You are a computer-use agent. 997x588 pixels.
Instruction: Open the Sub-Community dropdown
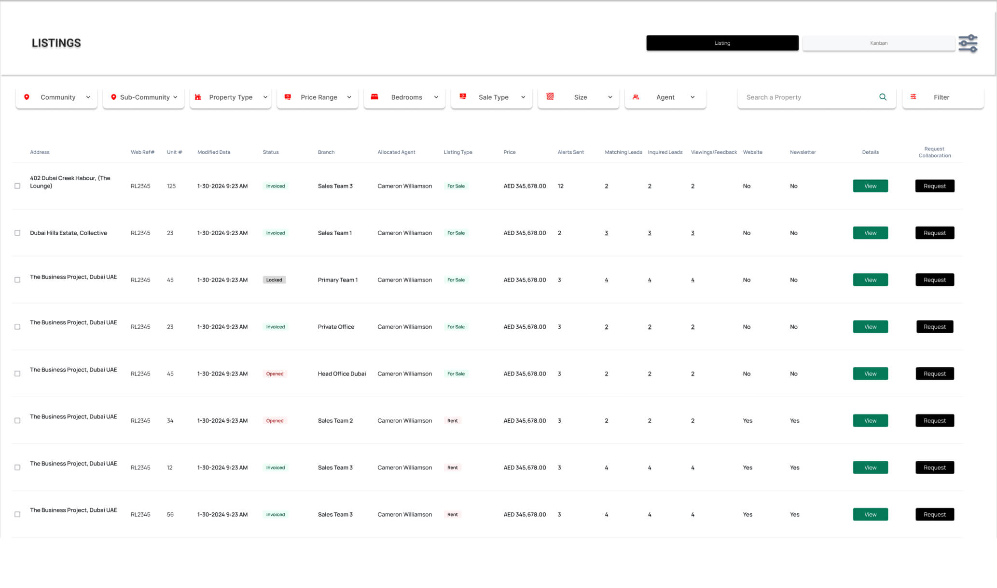(x=175, y=97)
